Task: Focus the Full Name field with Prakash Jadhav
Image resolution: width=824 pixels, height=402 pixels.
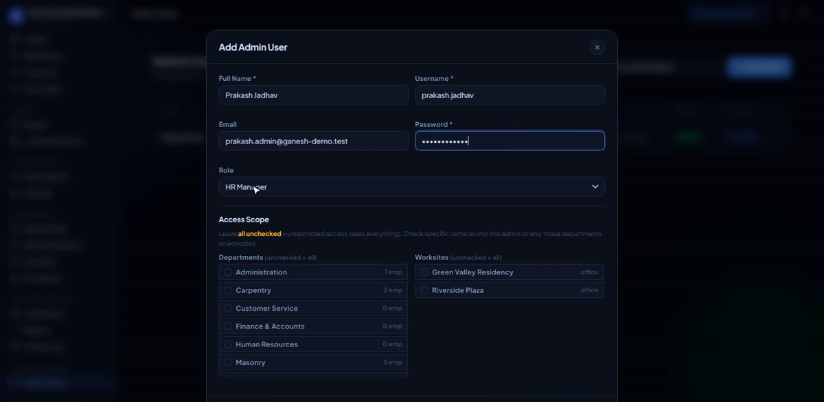Action: pos(314,95)
